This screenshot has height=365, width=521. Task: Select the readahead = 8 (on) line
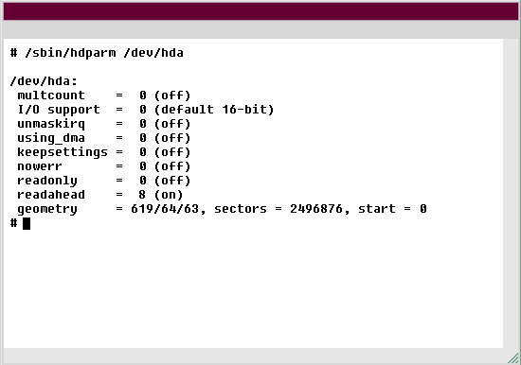[100, 195]
